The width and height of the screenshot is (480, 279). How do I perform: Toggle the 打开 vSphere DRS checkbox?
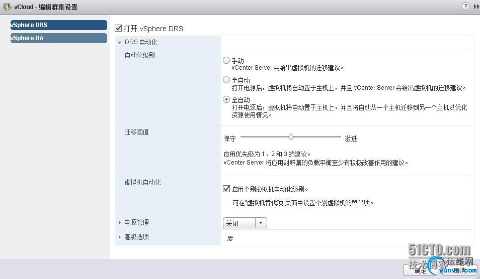(x=118, y=28)
